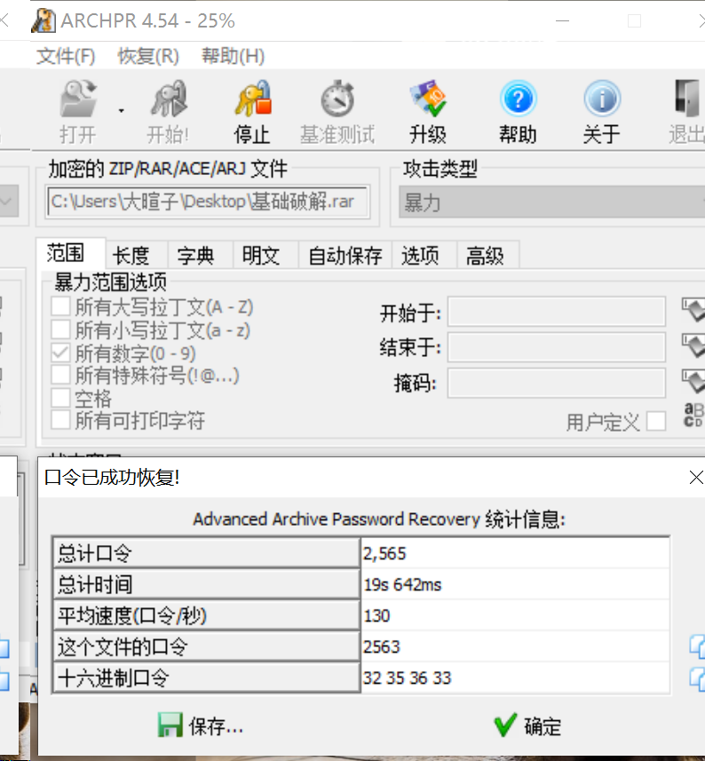Click the eraser icon beside 结束于
The image size is (705, 761).
(x=693, y=346)
